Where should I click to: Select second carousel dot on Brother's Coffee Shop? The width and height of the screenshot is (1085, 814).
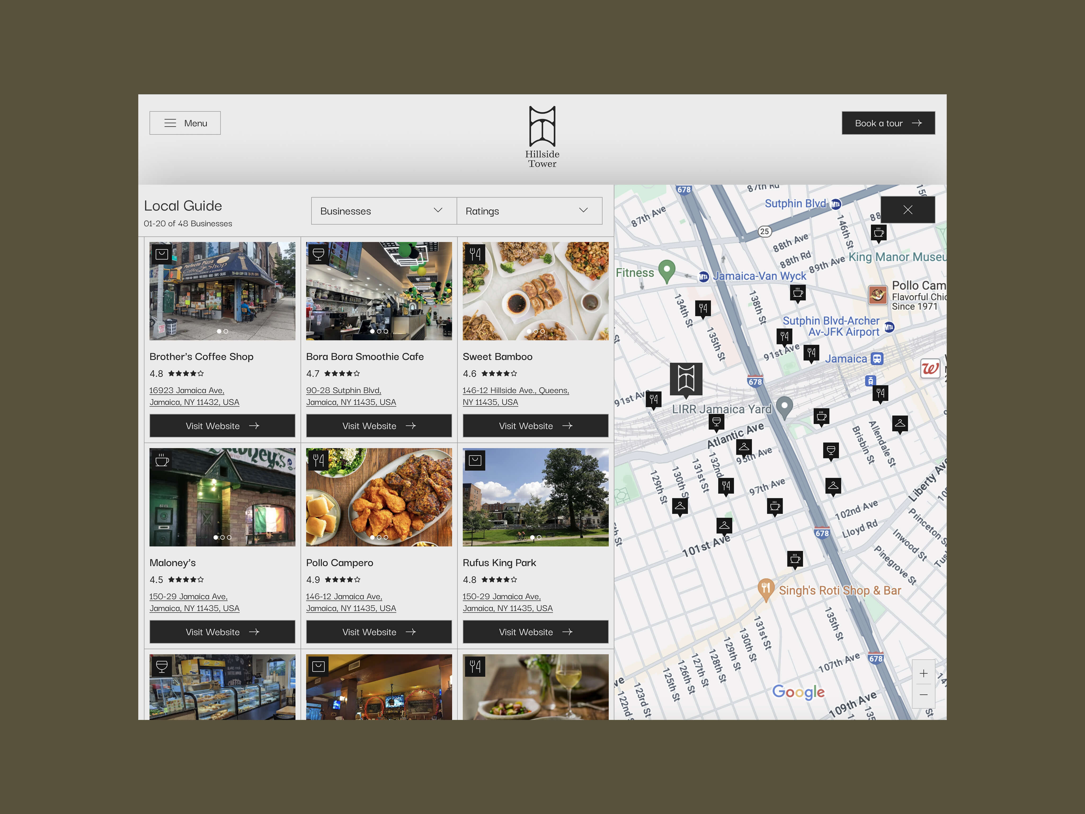pyautogui.click(x=226, y=332)
